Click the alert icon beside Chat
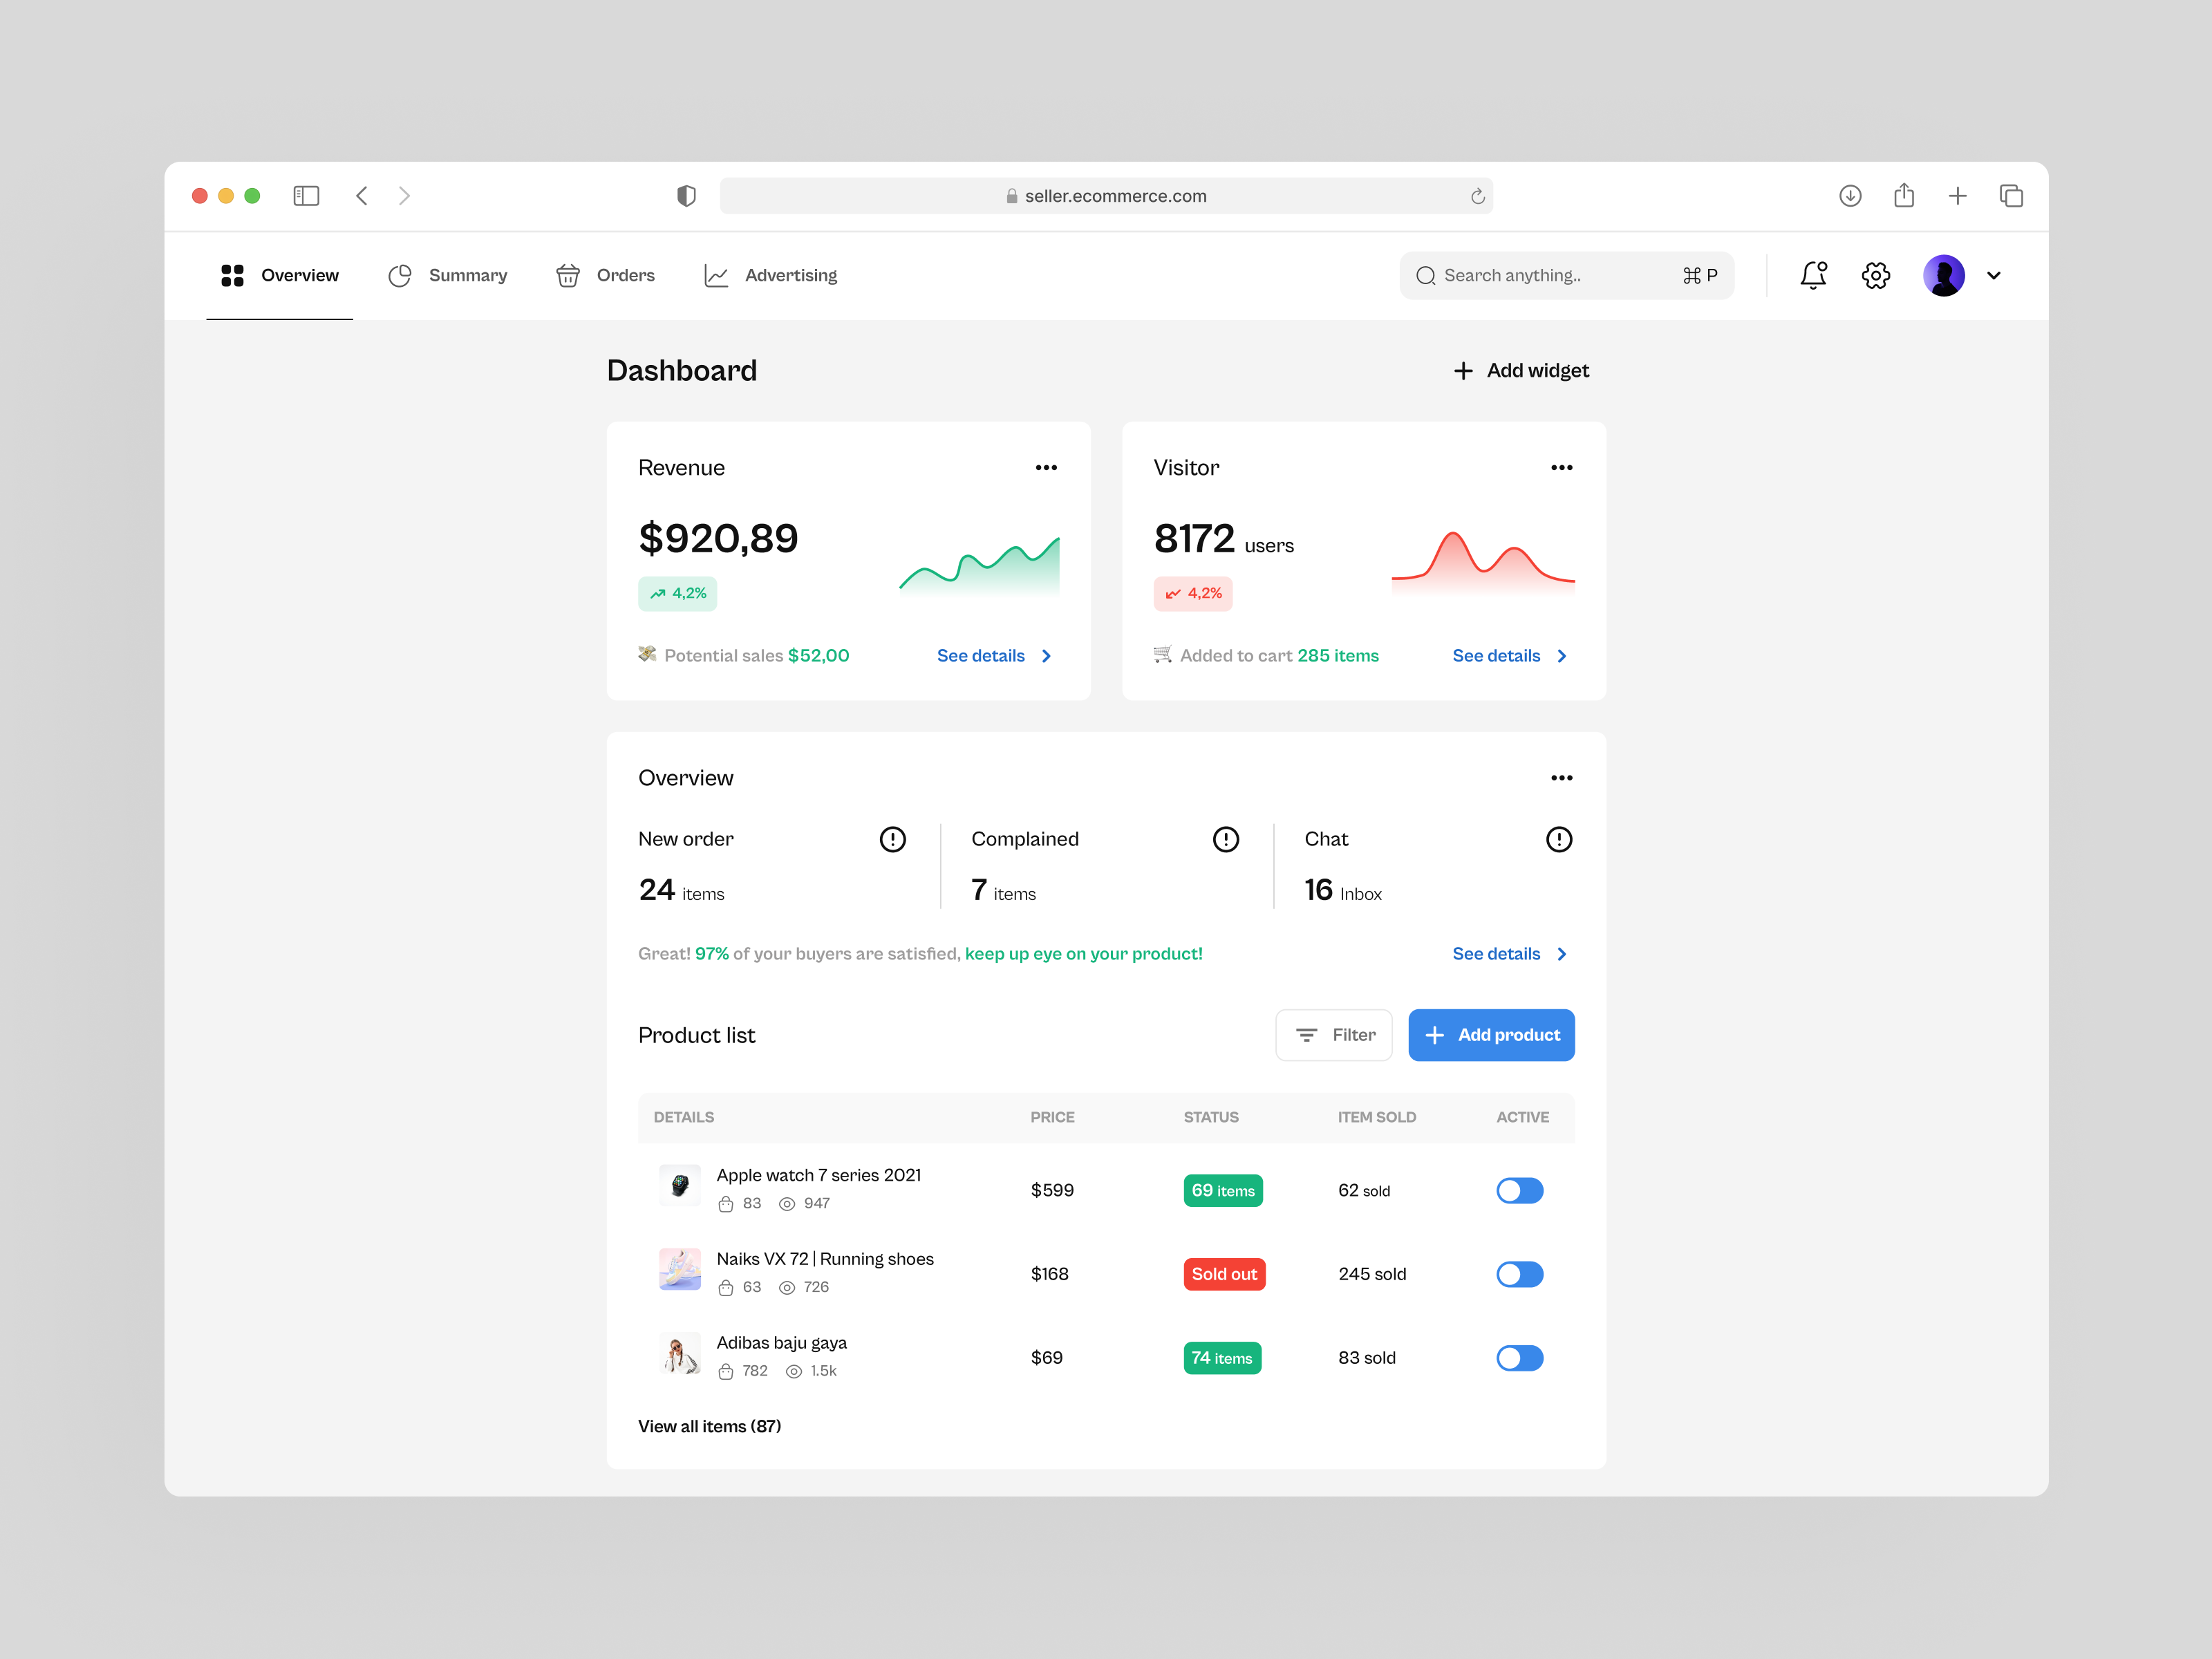The width and height of the screenshot is (2212, 1659). click(x=1559, y=839)
